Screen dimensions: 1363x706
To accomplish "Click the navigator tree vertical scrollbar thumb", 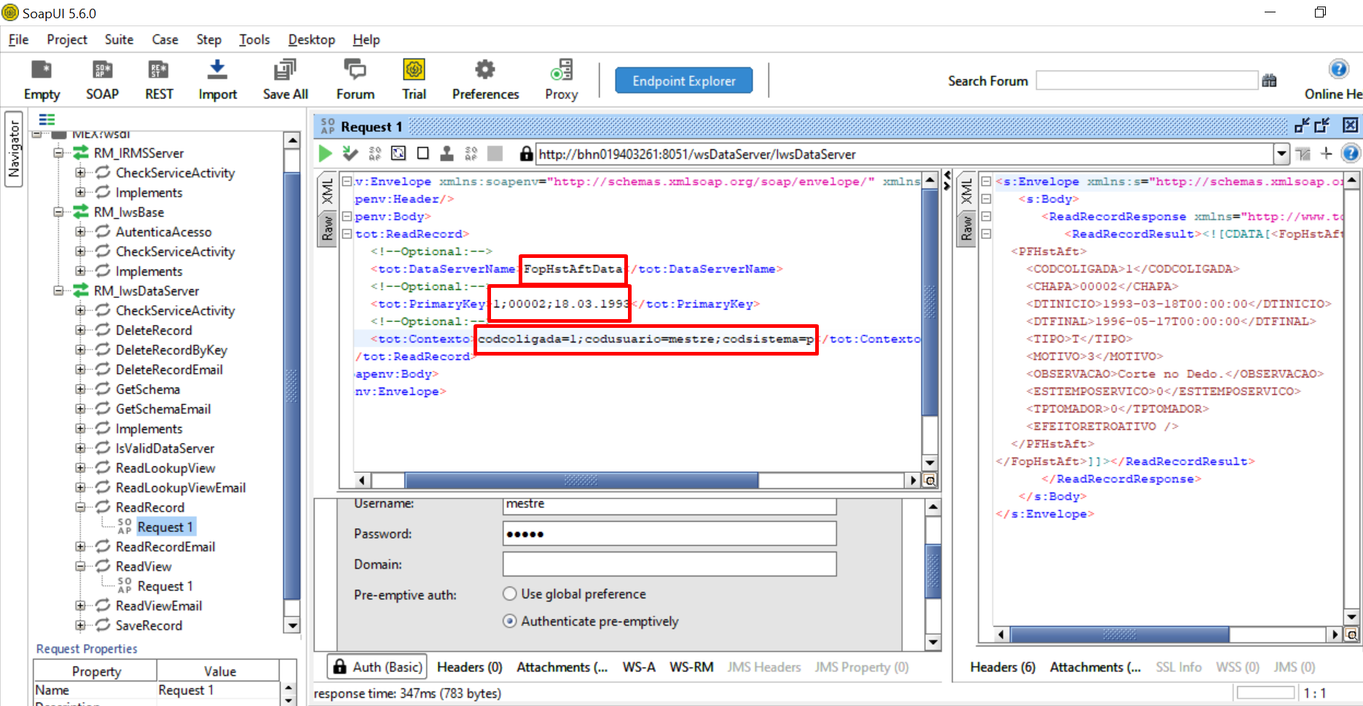I will pos(292,385).
